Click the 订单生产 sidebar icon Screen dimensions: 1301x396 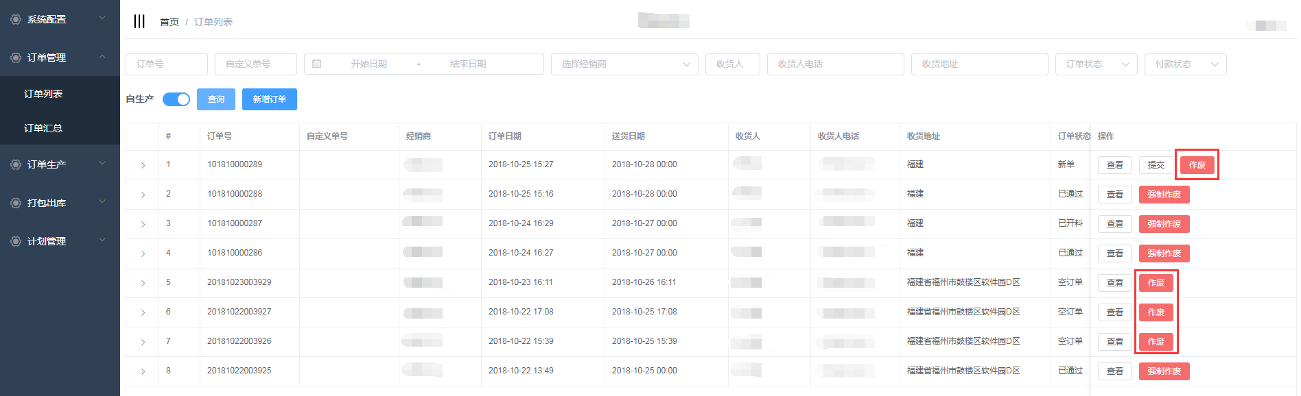click(15, 164)
